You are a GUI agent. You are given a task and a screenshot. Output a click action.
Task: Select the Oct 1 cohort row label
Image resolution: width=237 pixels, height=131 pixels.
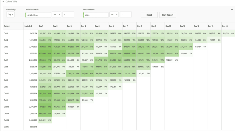pyautogui.click(x=6, y=33)
